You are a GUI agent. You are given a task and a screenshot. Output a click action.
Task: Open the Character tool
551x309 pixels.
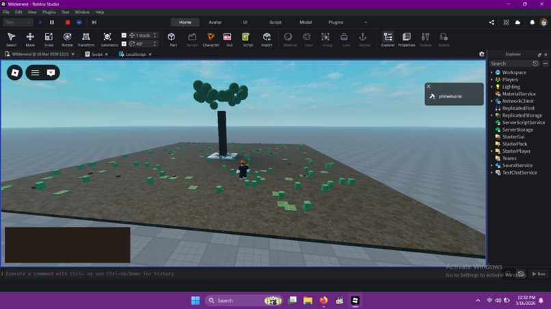(211, 40)
